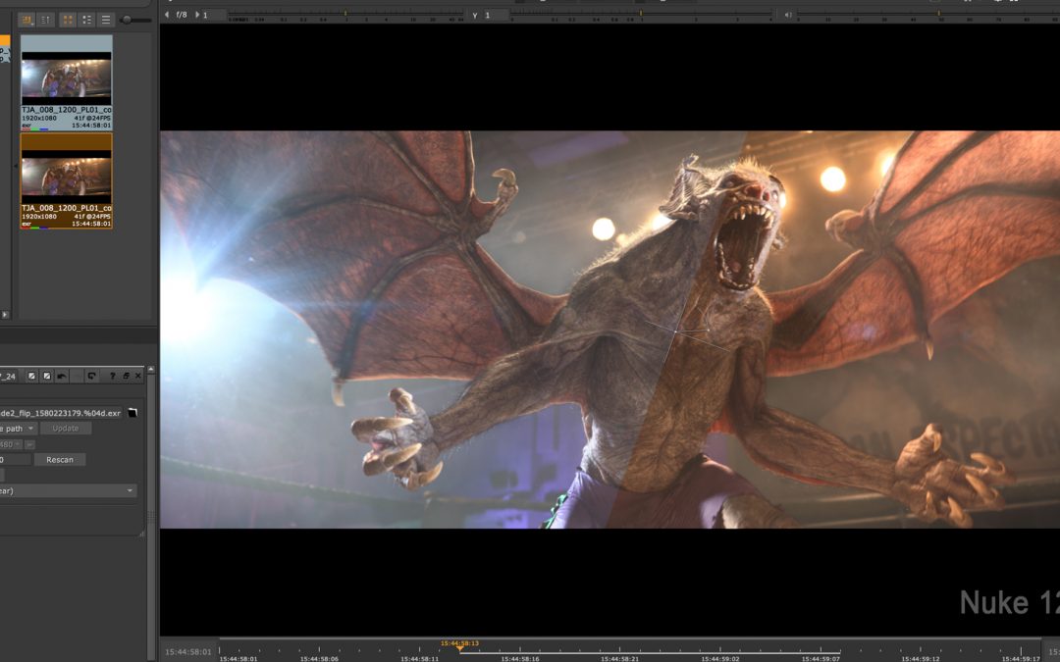Select the first TJA_008_1200_PL01 clip thumbnail
This screenshot has height=662, width=1060.
pos(67,81)
